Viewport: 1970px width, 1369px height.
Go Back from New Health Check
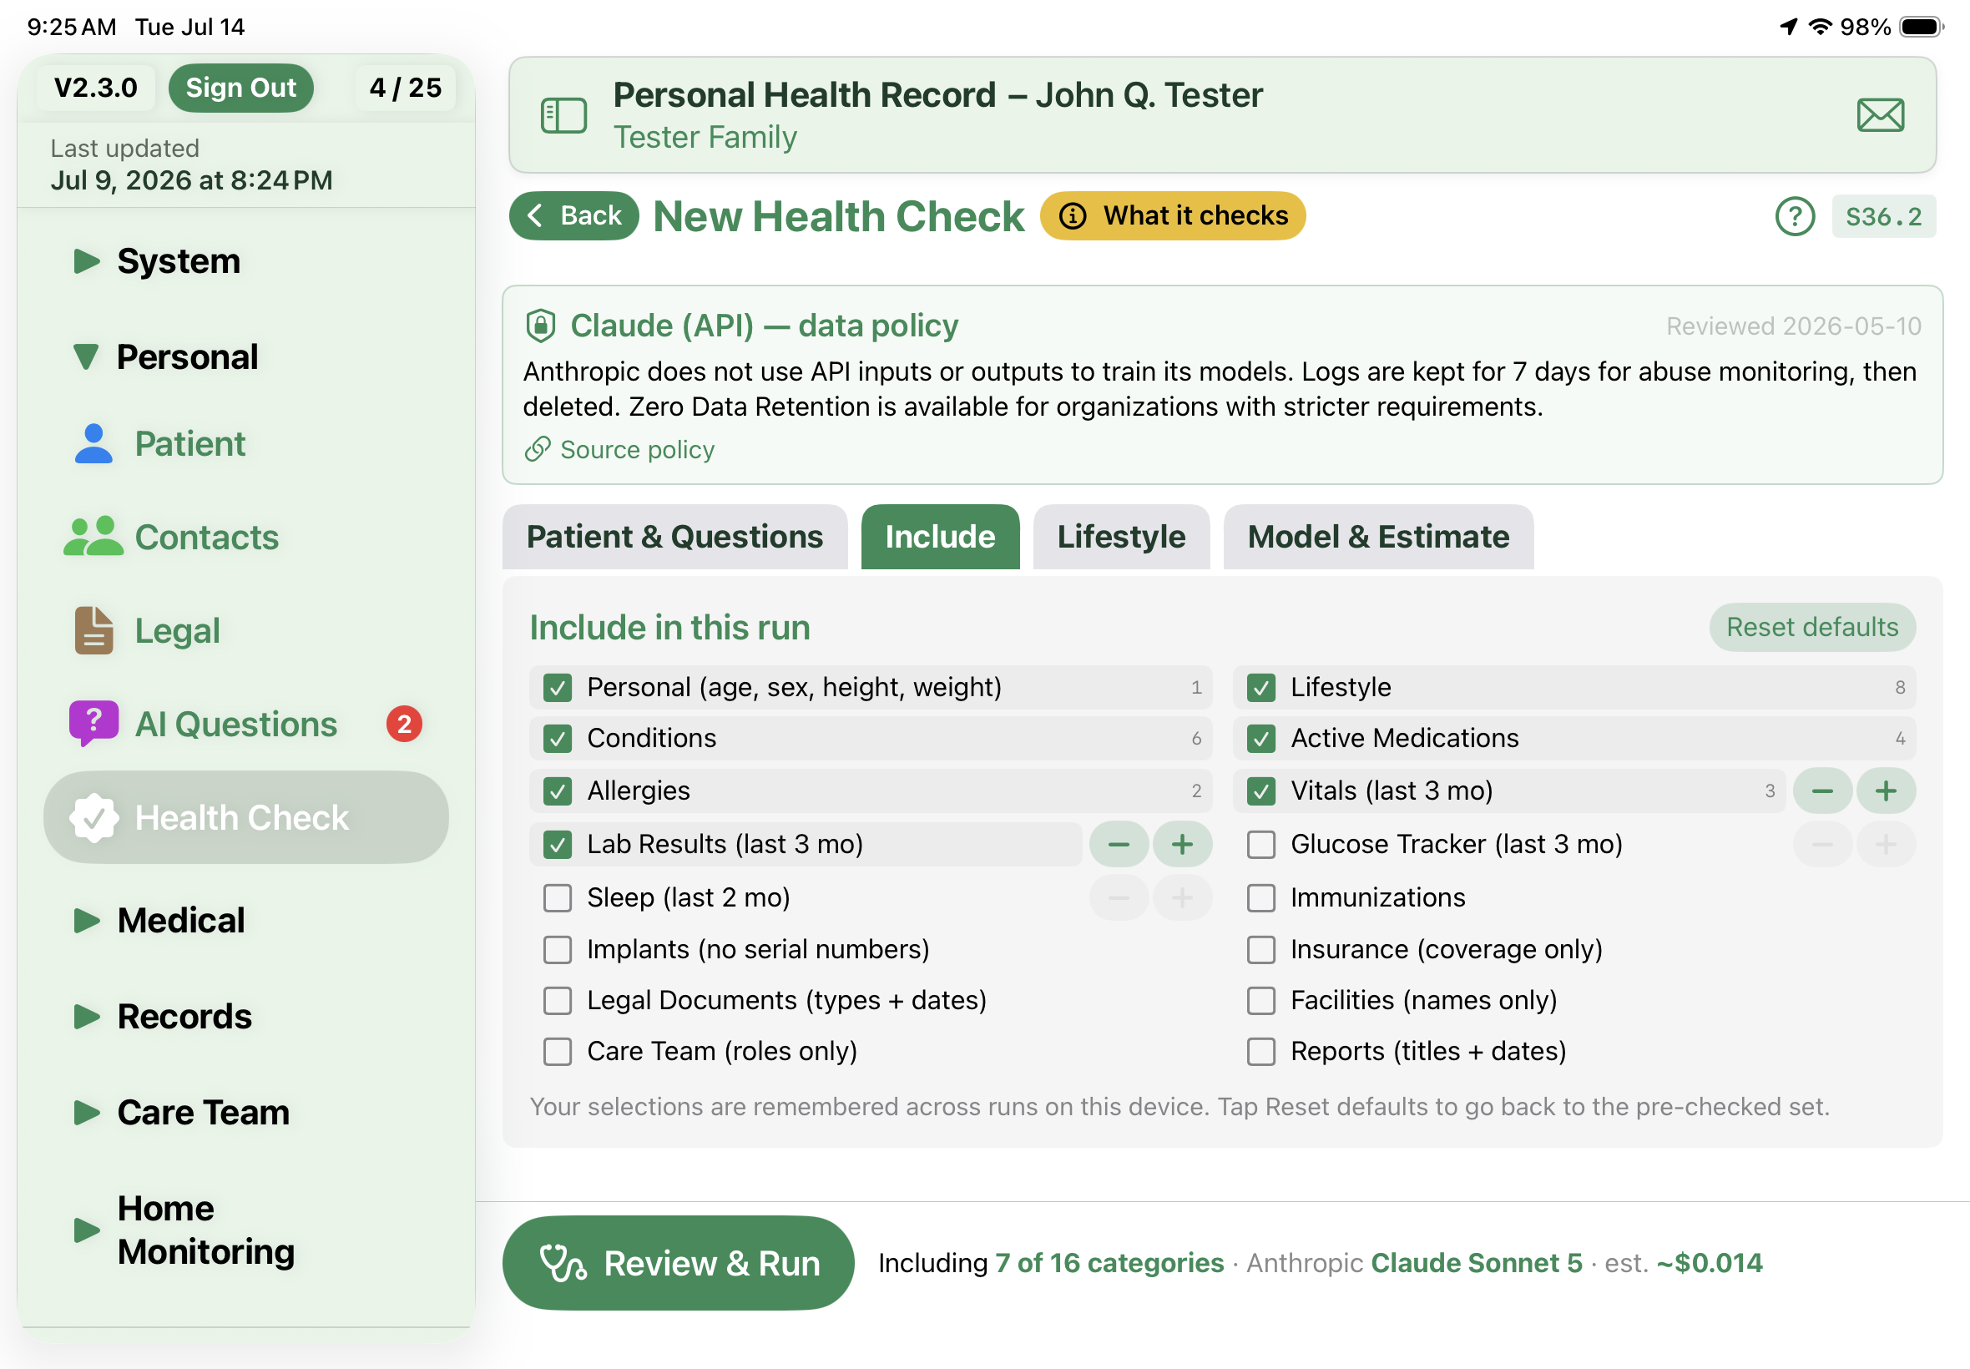coord(573,215)
